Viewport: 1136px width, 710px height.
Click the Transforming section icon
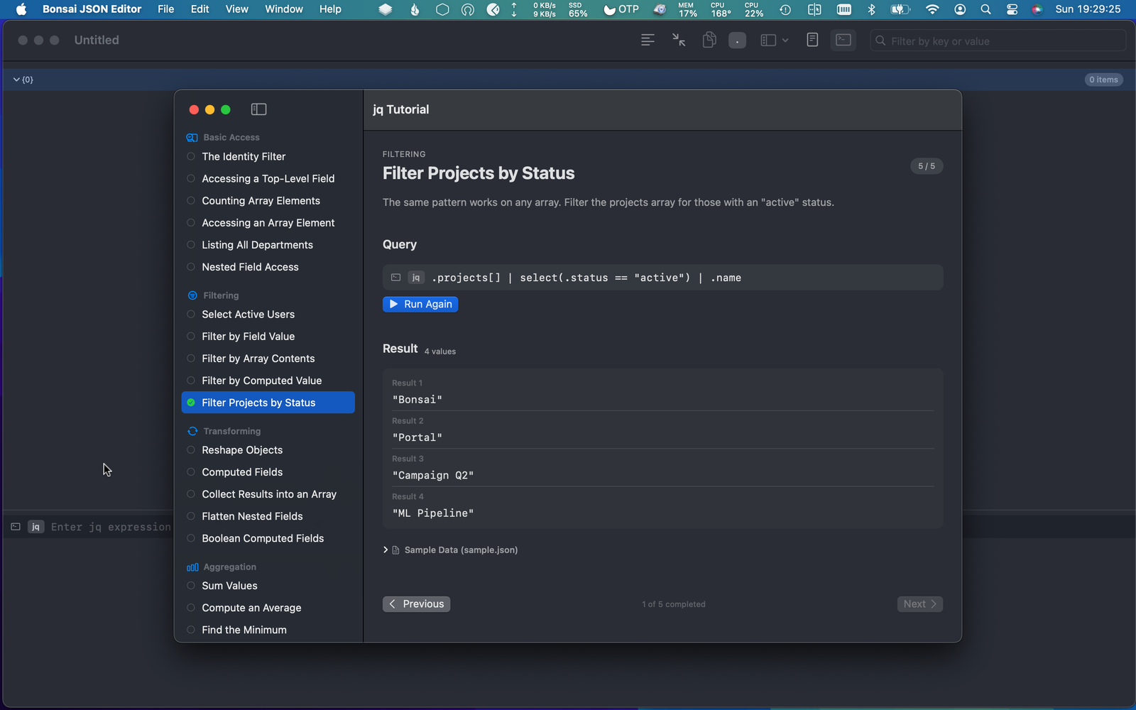[x=192, y=431]
